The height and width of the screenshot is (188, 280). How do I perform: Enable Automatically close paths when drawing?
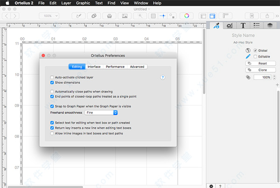click(52, 92)
